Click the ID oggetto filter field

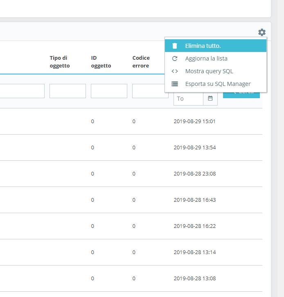pyautogui.click(x=109, y=91)
